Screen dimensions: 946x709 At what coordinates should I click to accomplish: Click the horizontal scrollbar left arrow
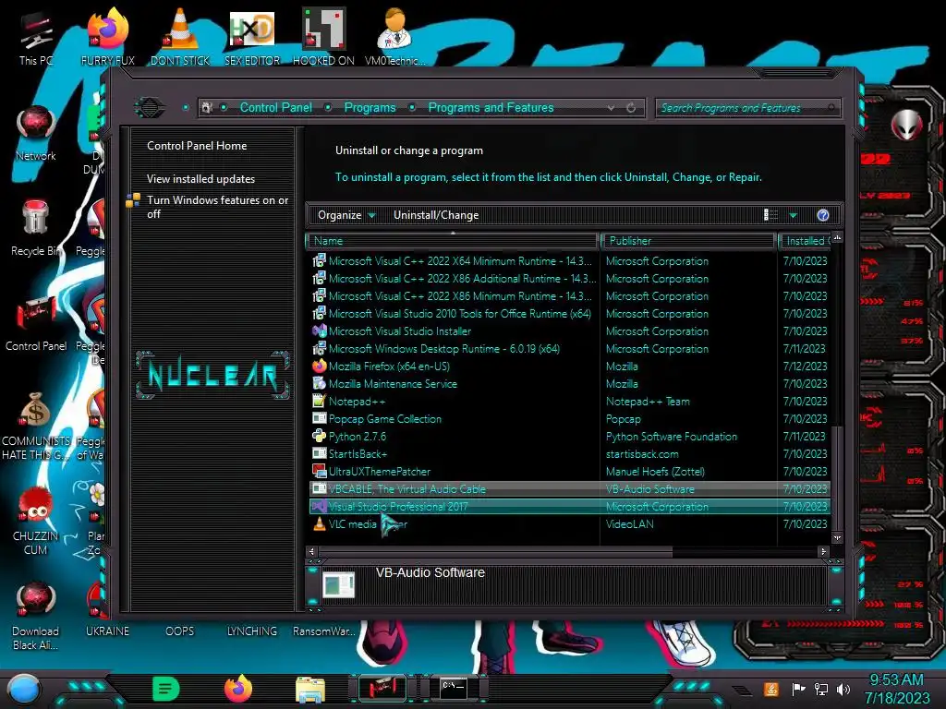pyautogui.click(x=311, y=551)
